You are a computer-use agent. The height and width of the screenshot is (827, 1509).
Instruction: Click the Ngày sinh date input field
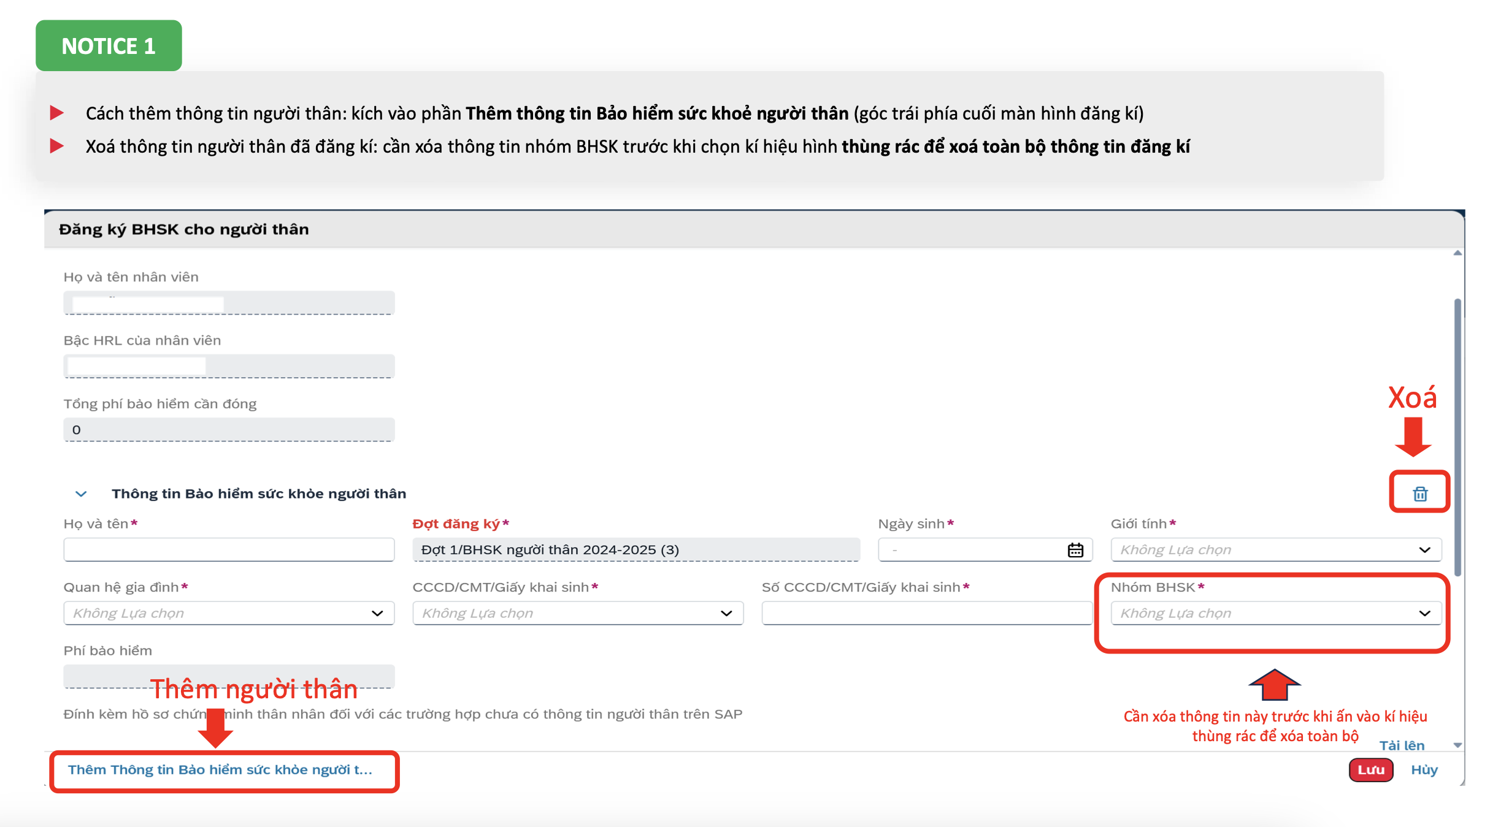tap(985, 550)
